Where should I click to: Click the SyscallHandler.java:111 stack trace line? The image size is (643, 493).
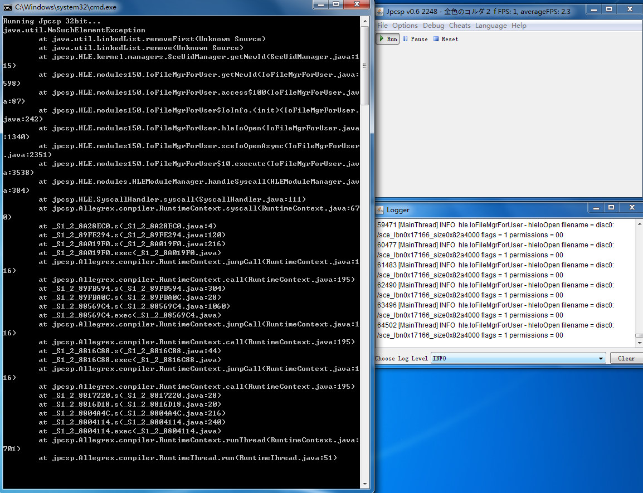(x=172, y=199)
